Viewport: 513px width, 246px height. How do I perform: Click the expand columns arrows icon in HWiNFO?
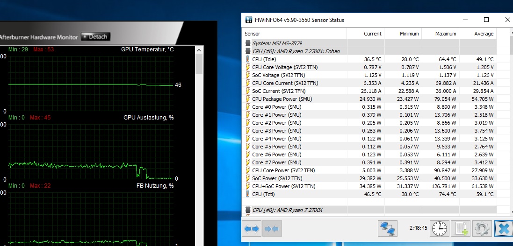[x=252, y=229]
